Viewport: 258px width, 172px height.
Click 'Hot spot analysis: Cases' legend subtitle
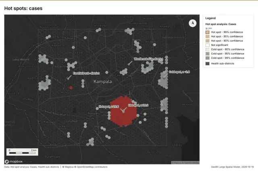tap(221, 24)
